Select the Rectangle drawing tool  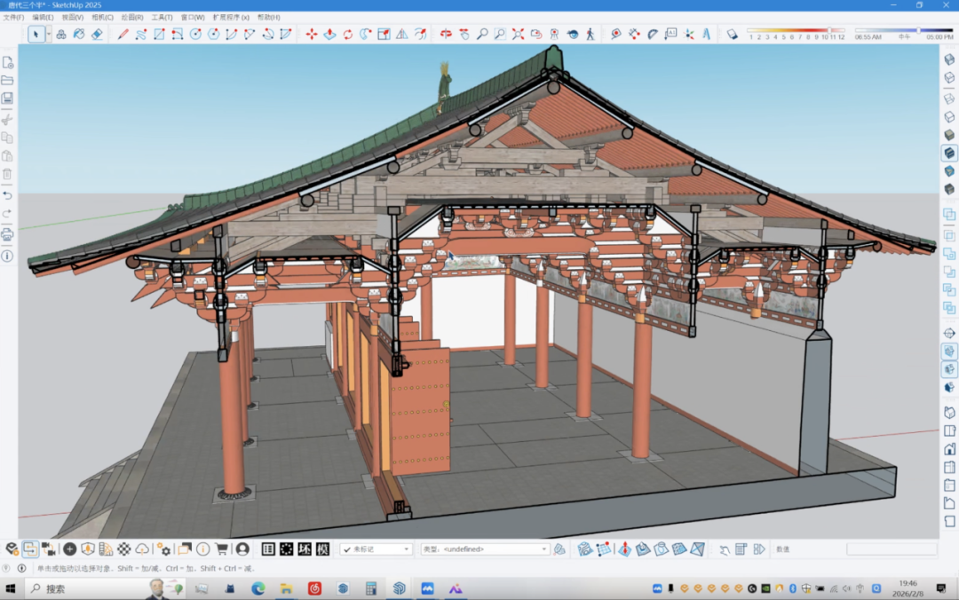pyautogui.click(x=159, y=35)
